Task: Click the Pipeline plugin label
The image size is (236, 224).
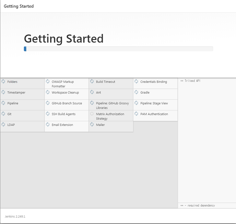Action: 13,103
